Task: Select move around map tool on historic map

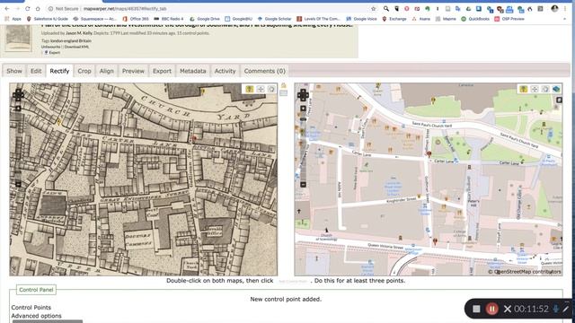Action: pos(271,90)
